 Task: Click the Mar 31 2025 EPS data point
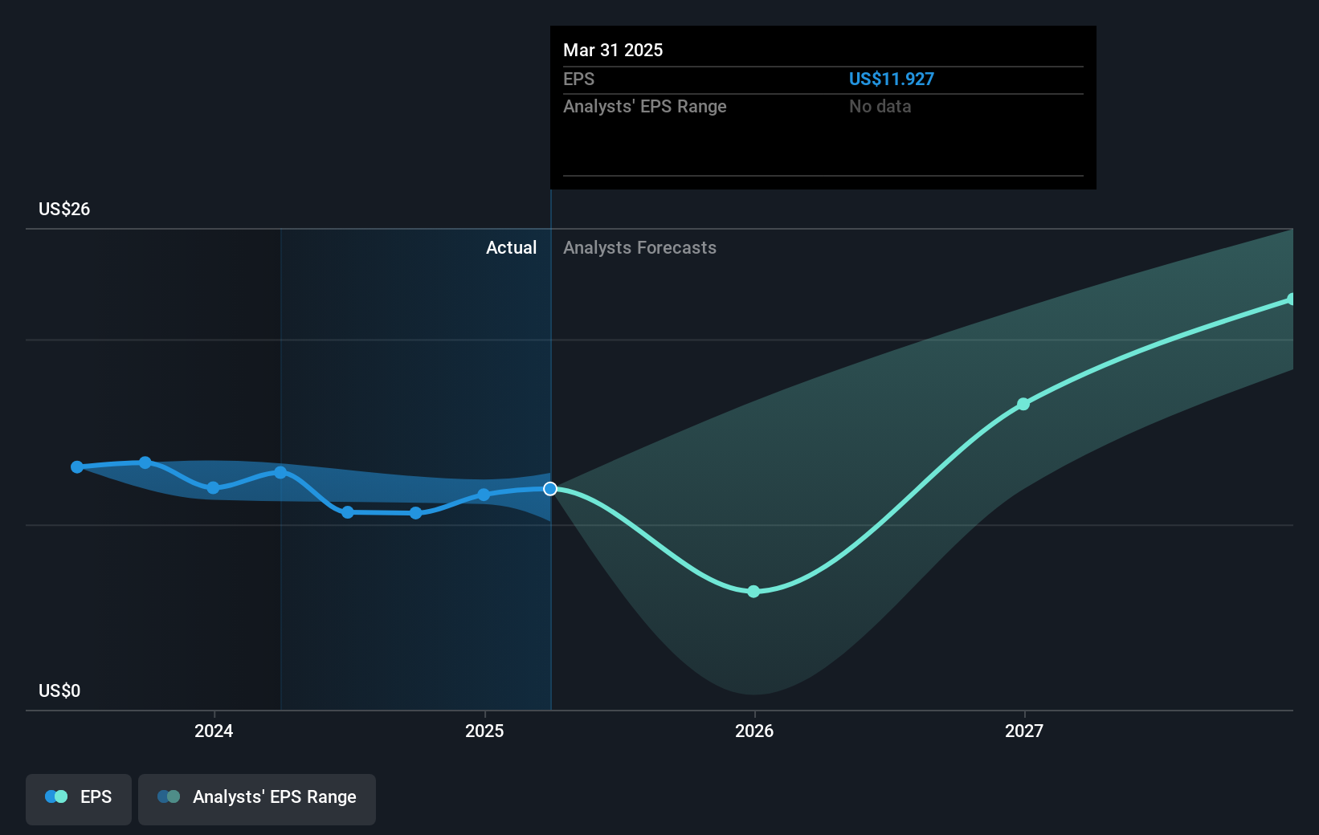click(550, 489)
